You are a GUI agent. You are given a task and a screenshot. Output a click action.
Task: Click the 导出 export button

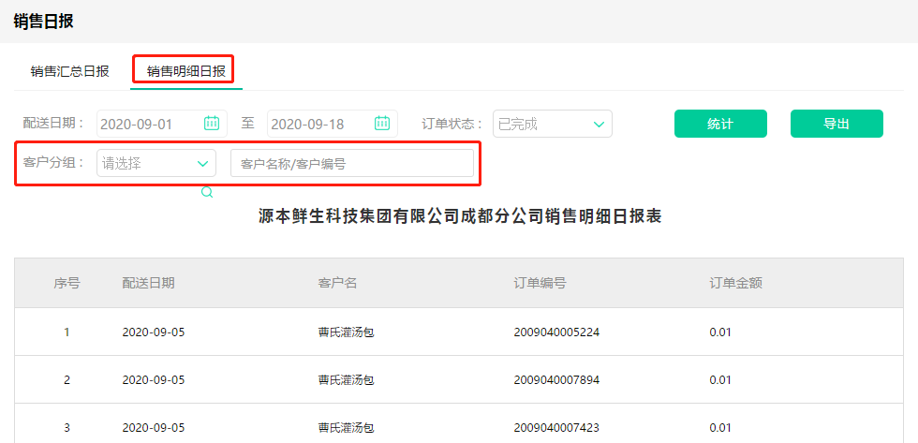pyautogui.click(x=836, y=124)
